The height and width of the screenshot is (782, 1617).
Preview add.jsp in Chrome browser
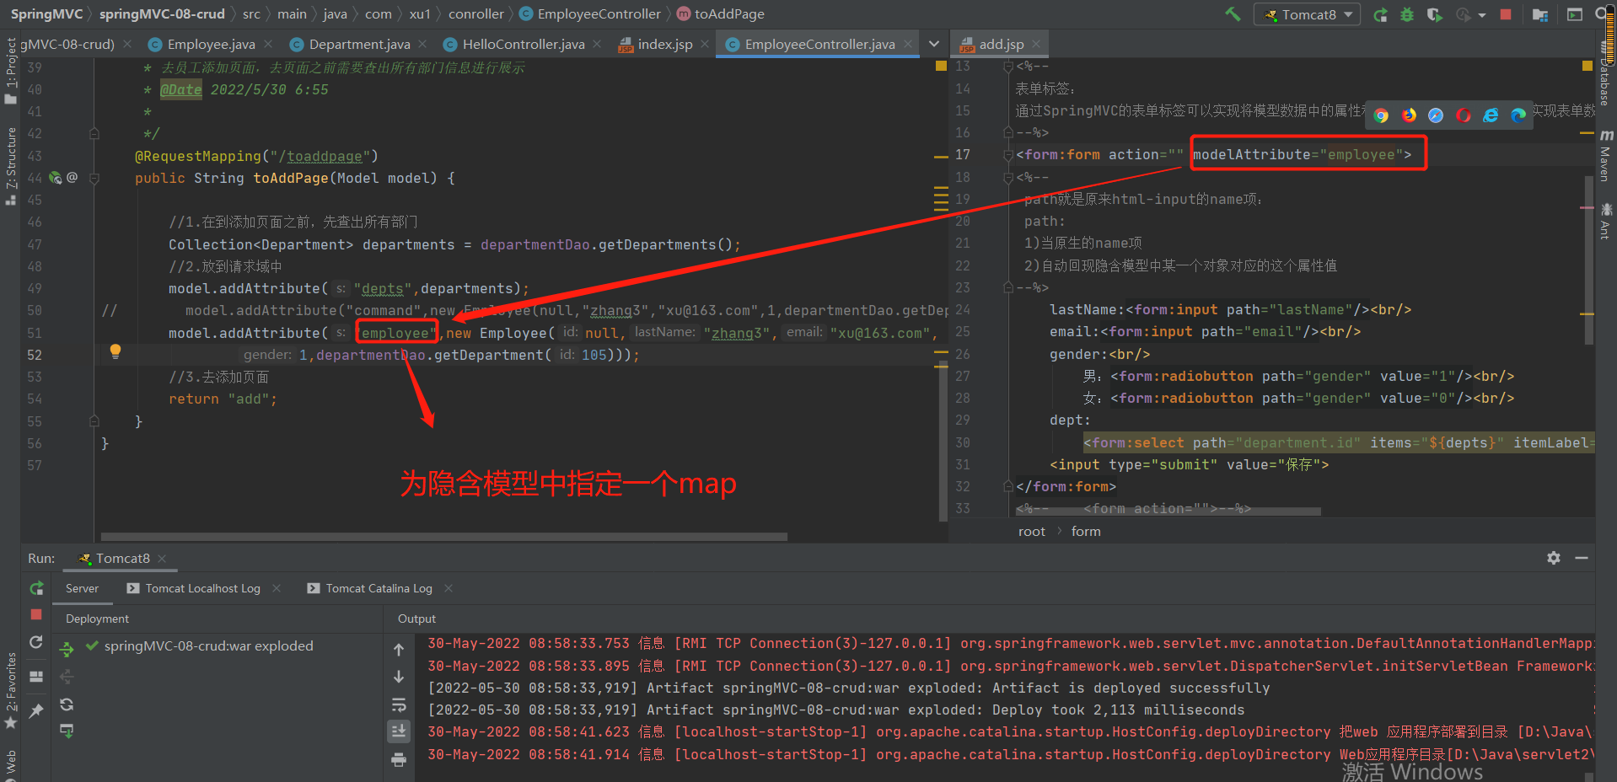tap(1381, 115)
